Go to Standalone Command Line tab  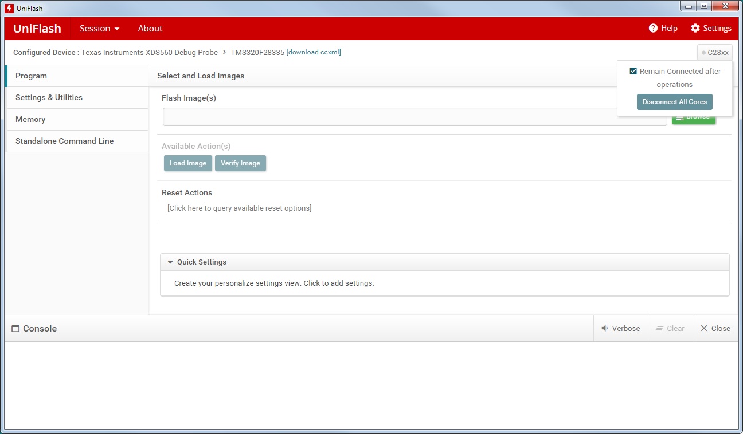tap(76, 141)
